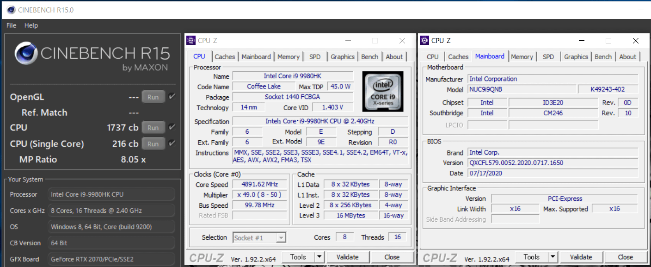
Task: Click the MP Ratio value 8.05 x
Action: (133, 160)
